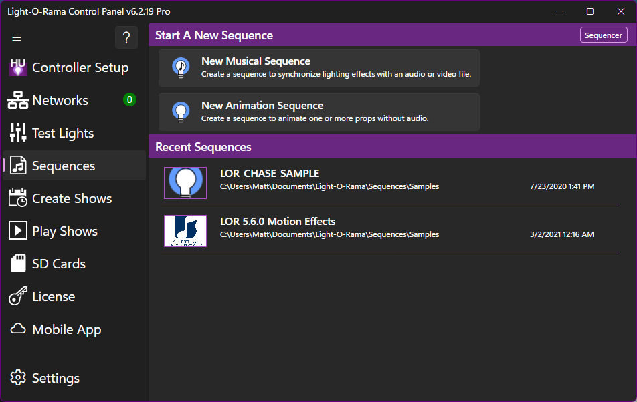Click the License key icon

coord(18,296)
